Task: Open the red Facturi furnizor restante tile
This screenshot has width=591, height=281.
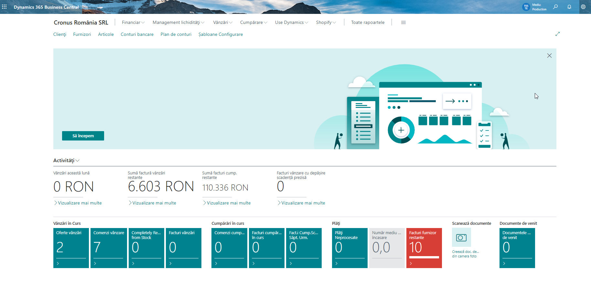Action: (x=424, y=248)
